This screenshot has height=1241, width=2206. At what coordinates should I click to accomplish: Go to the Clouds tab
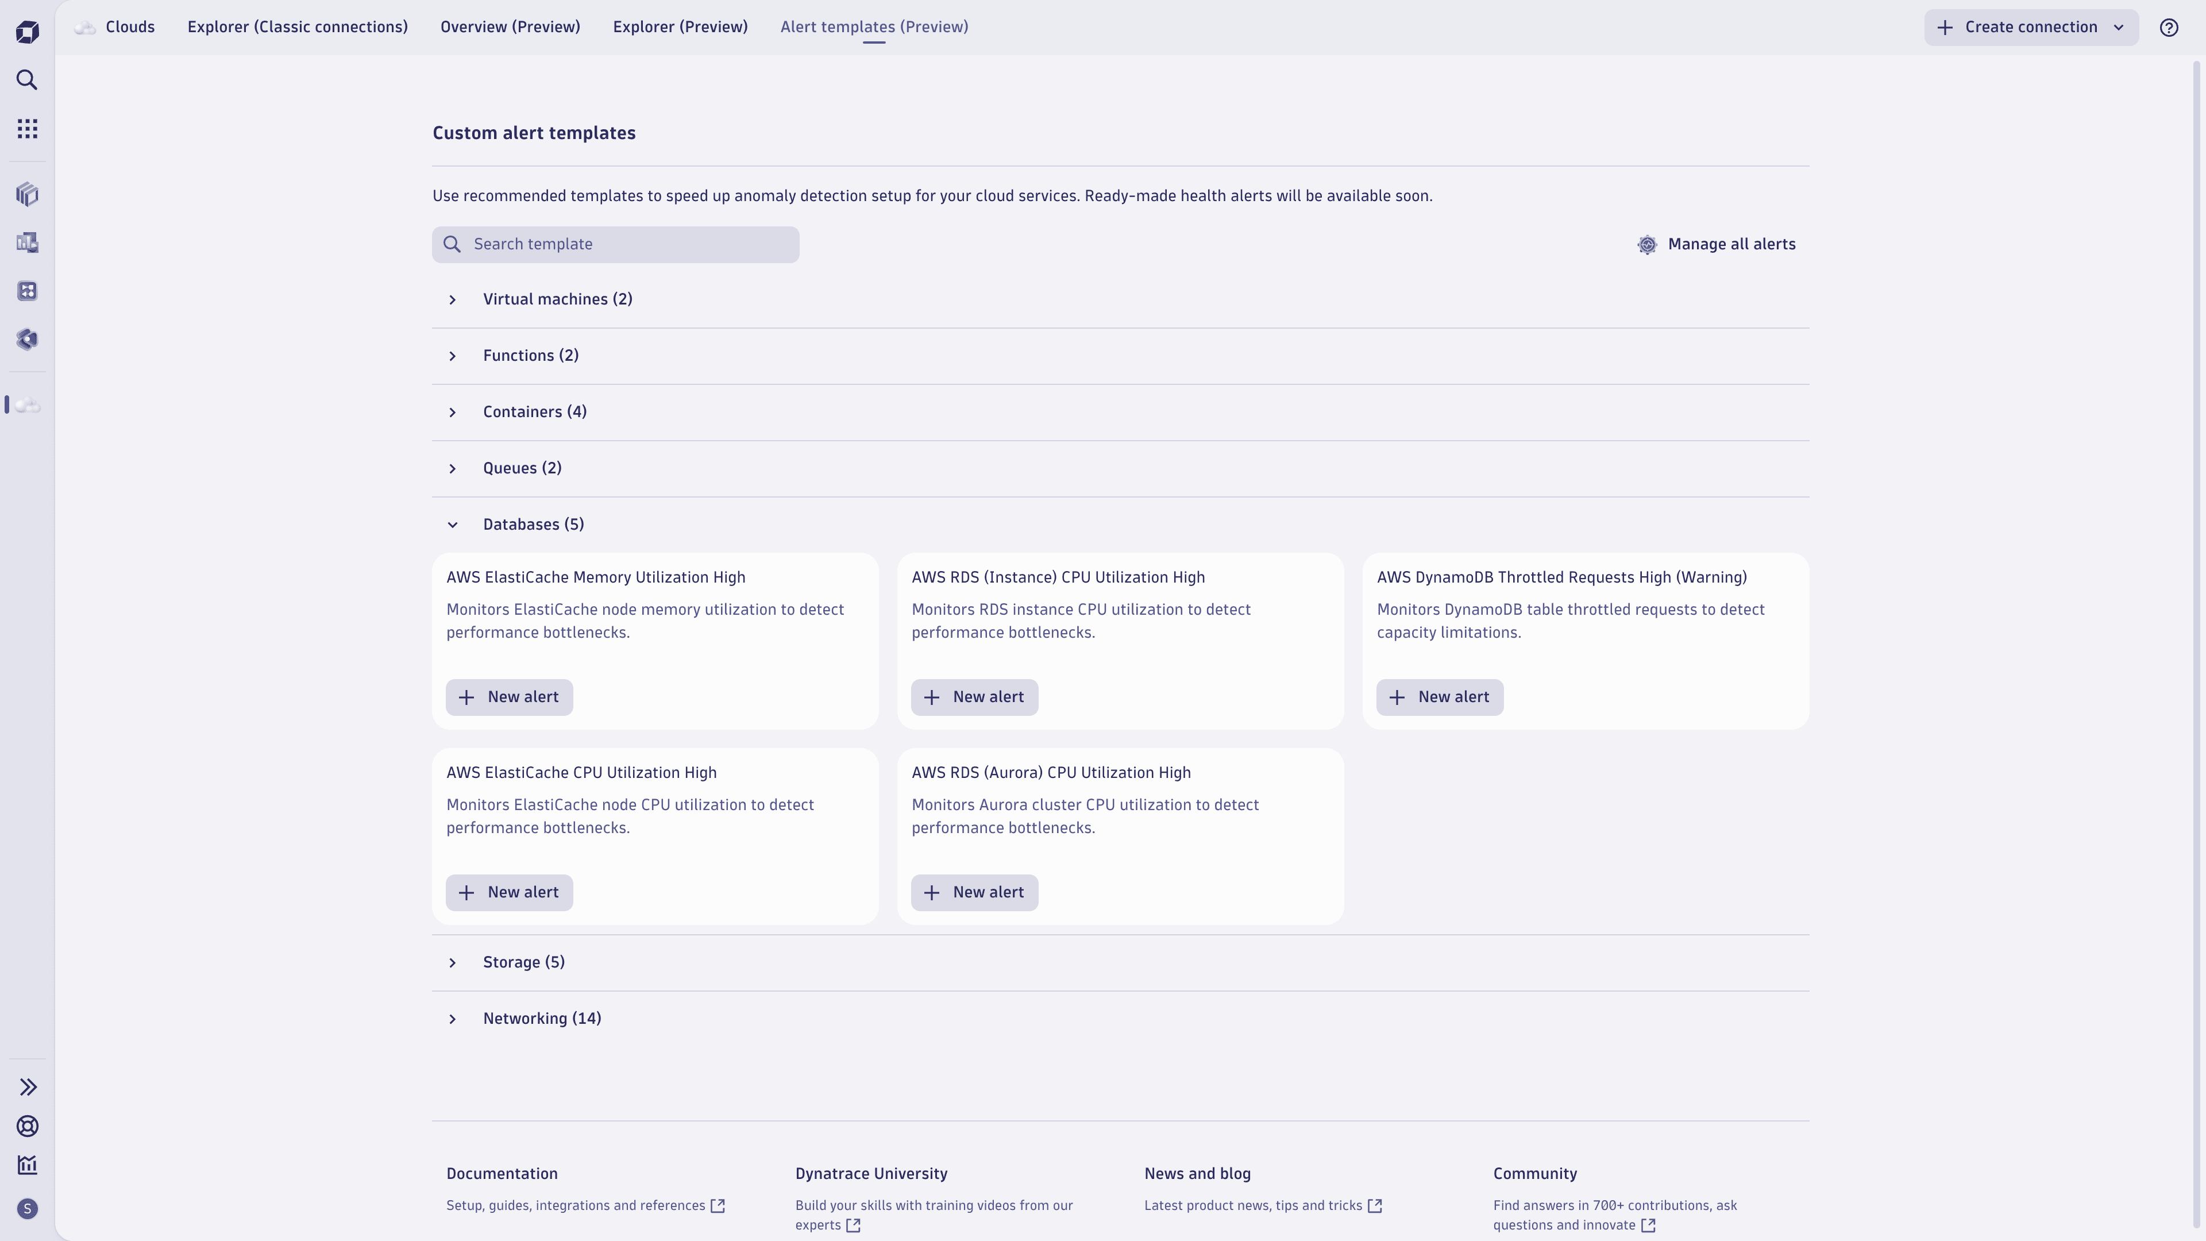(x=130, y=28)
